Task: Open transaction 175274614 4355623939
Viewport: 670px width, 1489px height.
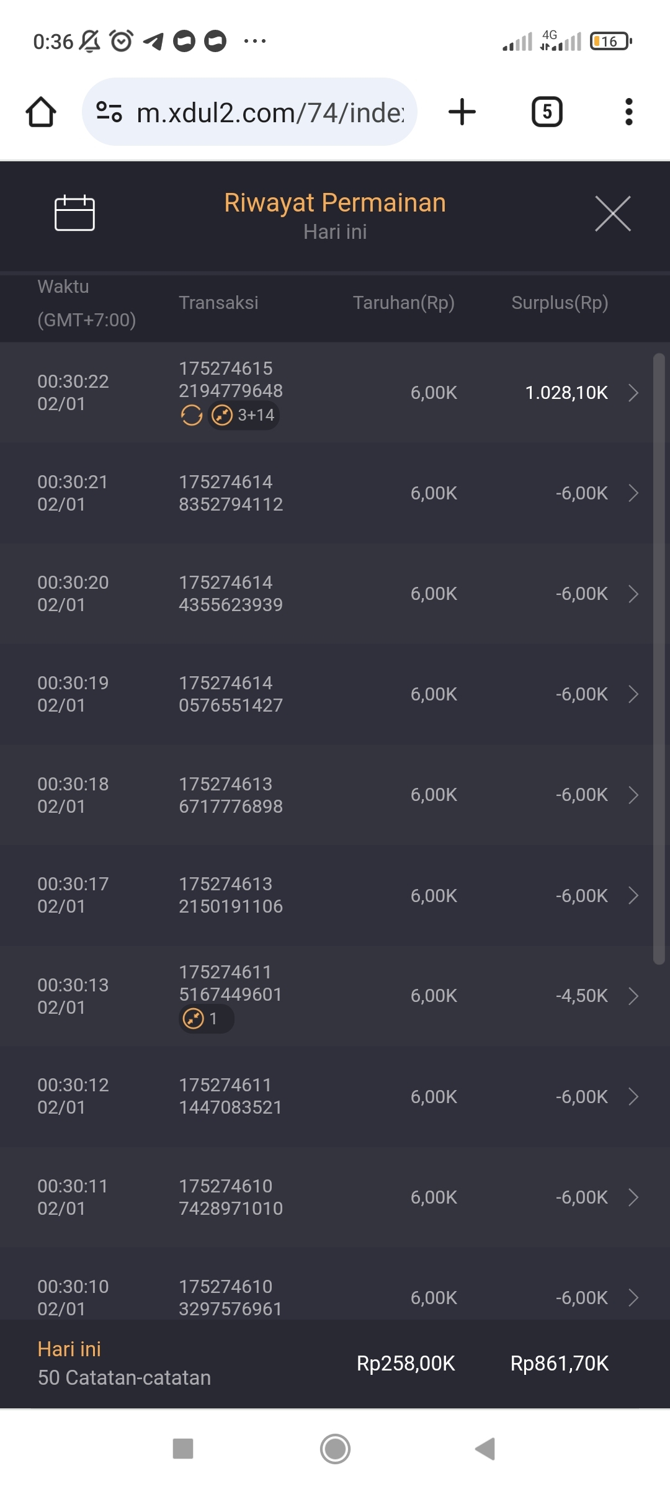Action: (231, 594)
